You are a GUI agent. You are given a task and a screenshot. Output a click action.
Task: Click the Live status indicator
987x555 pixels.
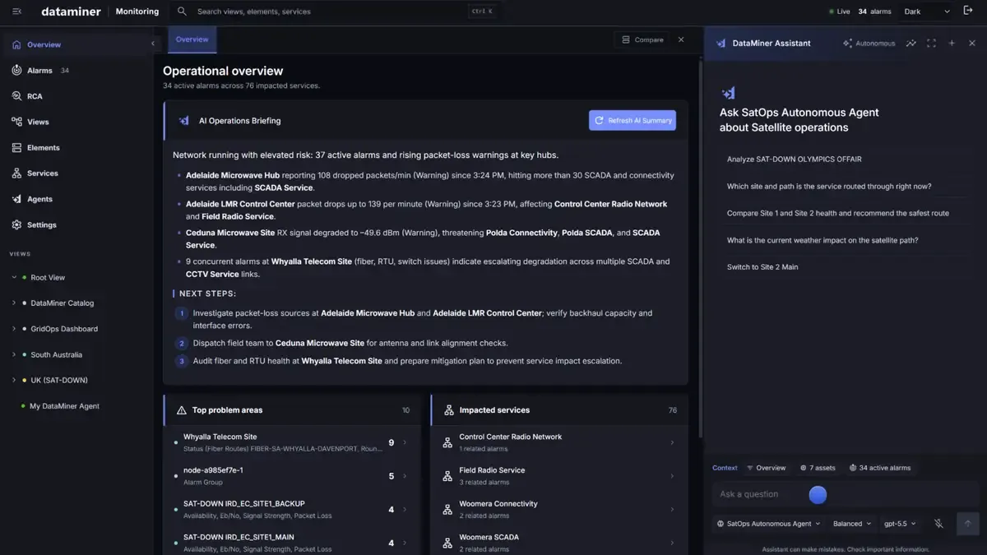tap(840, 12)
